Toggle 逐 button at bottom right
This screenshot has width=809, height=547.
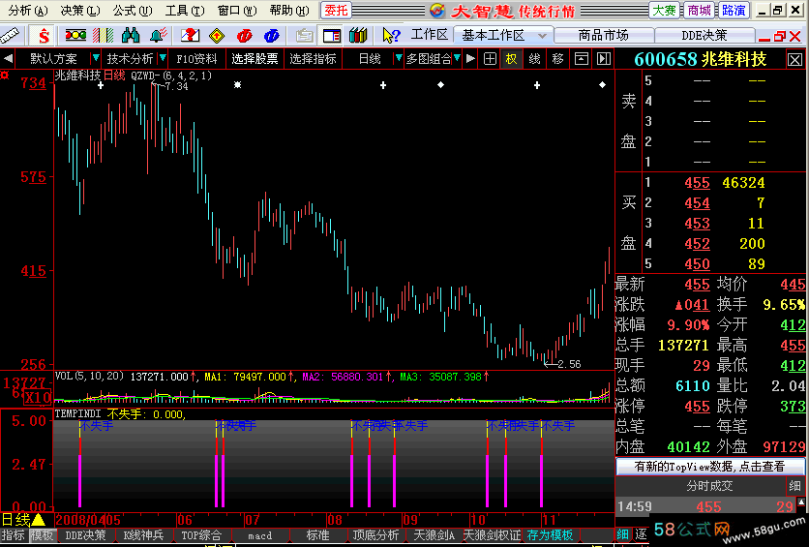pos(640,534)
